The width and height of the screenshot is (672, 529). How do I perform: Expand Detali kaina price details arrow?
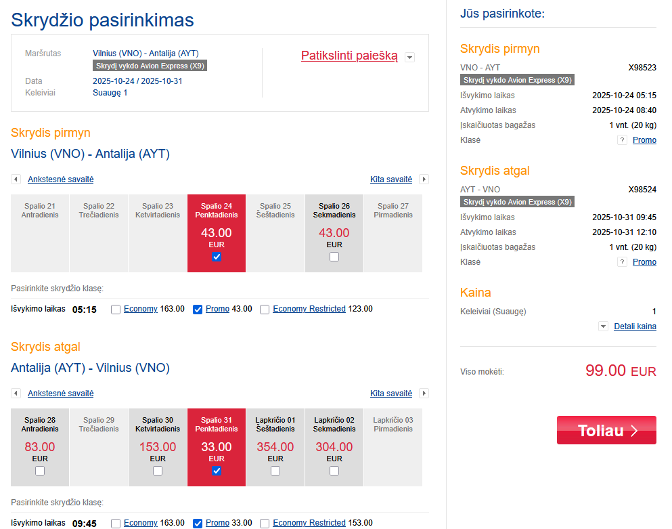point(603,326)
